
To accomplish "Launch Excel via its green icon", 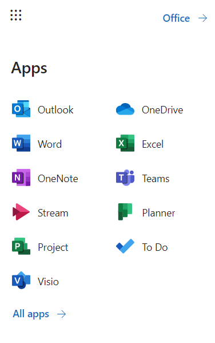I will coord(125,143).
